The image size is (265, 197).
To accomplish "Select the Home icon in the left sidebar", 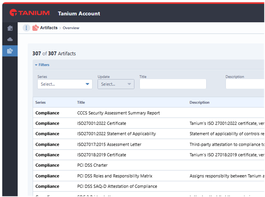I will [x=10, y=28].
